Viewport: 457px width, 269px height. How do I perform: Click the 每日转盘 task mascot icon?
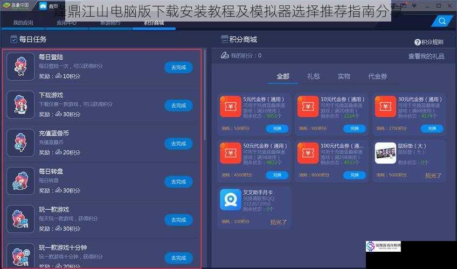pos(20,181)
